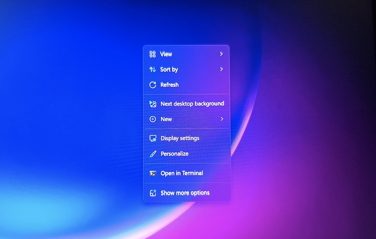This screenshot has height=239, width=376.
Task: Expand the View submenu chevron
Action: 221,54
